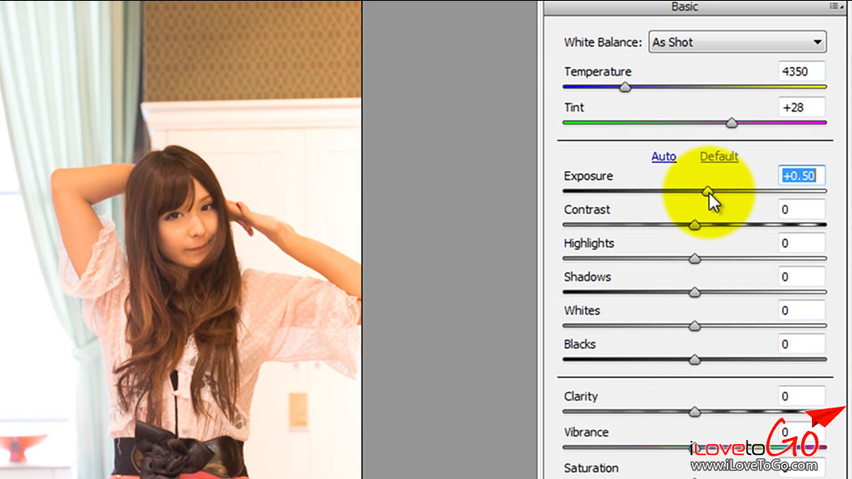852x479 pixels.
Task: Click the Clarity value field
Action: coord(801,396)
